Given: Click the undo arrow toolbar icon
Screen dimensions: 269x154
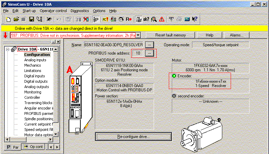Looking at the screenshot, I should pyautogui.click(x=59, y=19).
